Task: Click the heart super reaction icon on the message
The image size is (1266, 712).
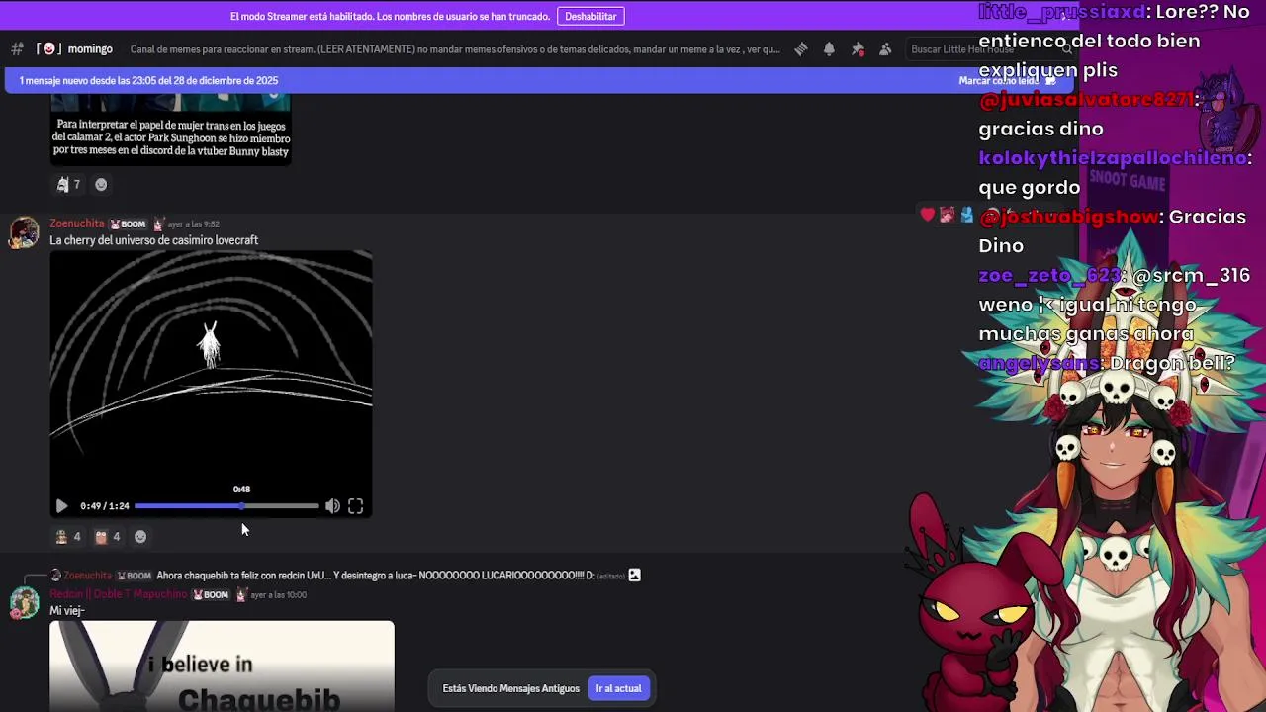Action: click(927, 215)
